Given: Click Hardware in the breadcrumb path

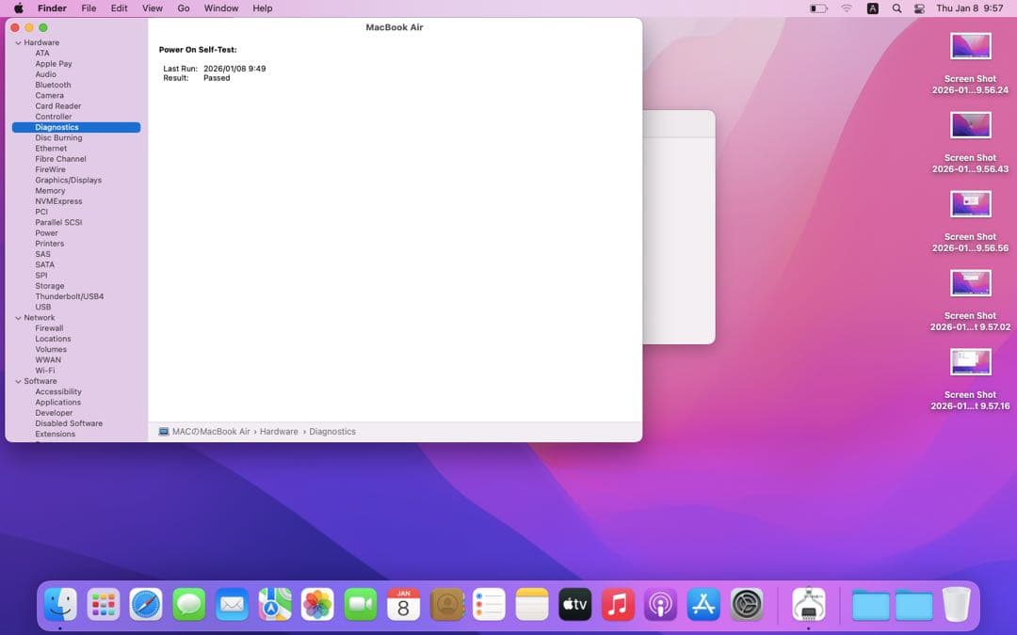Looking at the screenshot, I should click(x=280, y=431).
